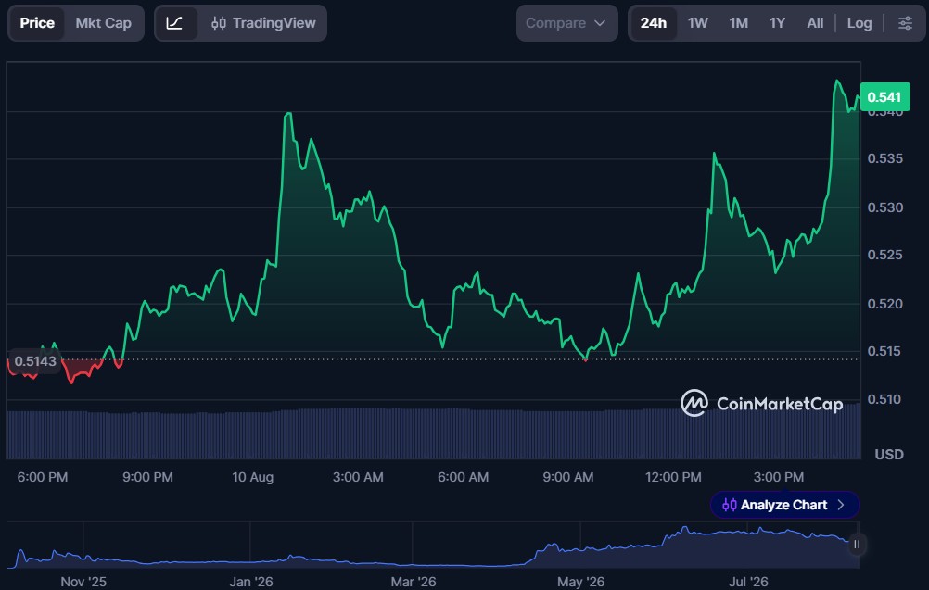Click the 0.535 price axis value
The height and width of the screenshot is (590, 929).
pyautogui.click(x=885, y=158)
